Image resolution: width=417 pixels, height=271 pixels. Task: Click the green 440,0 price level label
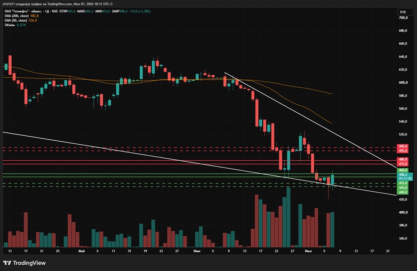click(403, 192)
